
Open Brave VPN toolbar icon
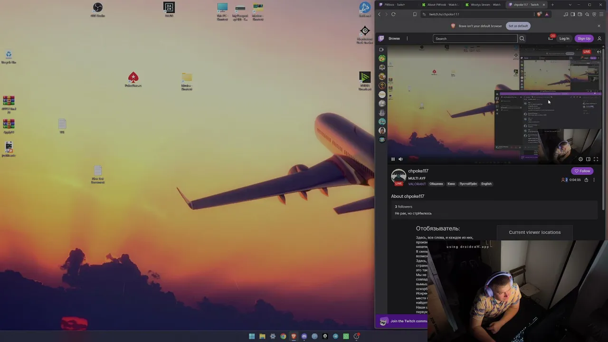(x=594, y=14)
